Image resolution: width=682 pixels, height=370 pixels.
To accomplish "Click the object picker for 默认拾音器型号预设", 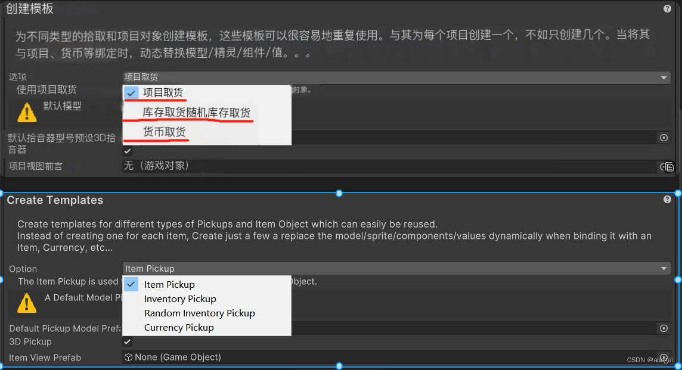I will point(664,138).
